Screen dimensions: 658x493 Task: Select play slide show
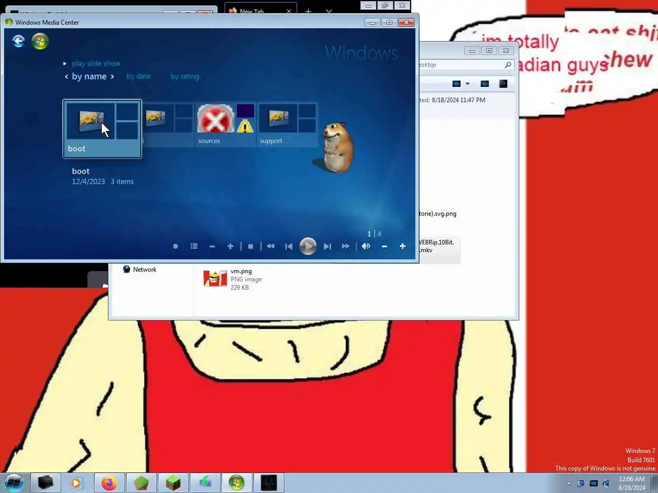click(x=96, y=63)
